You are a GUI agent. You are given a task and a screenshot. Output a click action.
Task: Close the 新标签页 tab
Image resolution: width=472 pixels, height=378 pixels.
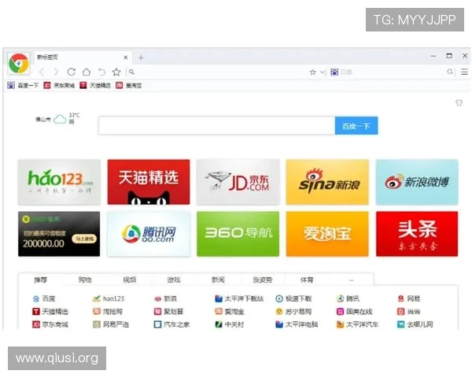pyautogui.click(x=126, y=57)
